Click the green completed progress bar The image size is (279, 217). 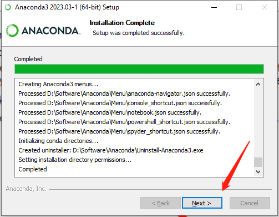(139, 69)
